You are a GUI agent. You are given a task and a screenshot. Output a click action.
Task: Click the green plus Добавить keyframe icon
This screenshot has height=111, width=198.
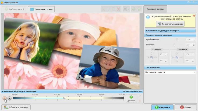pyautogui.click(x=131, y=97)
